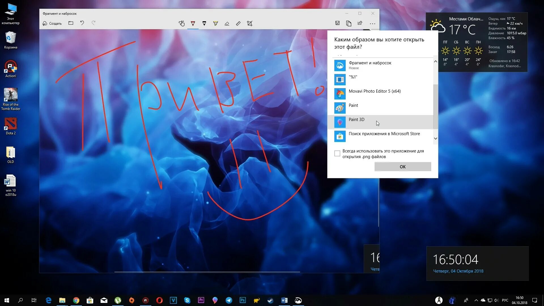Image resolution: width=544 pixels, height=306 pixels.
Task: Open Telegram from the taskbar
Action: pyautogui.click(x=229, y=300)
